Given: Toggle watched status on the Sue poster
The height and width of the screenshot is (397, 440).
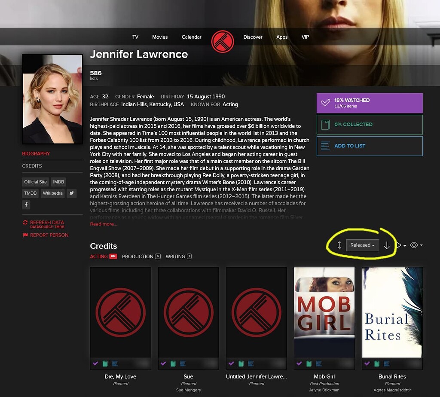Looking at the screenshot, I should (x=163, y=363).
